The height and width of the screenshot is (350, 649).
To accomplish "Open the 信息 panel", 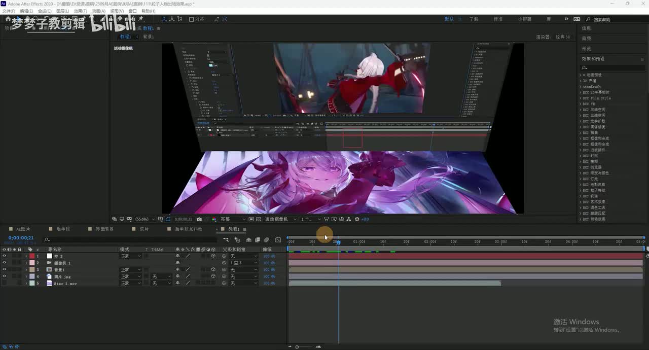I will 586,28.
